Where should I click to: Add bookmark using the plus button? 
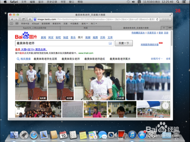30,19
